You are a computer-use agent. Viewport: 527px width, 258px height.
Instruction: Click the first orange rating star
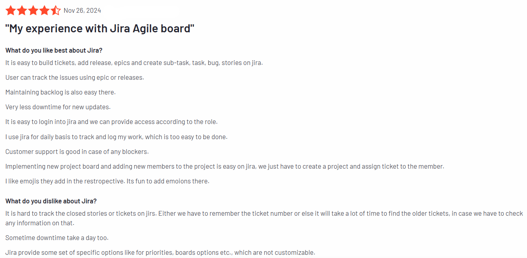(11, 10)
